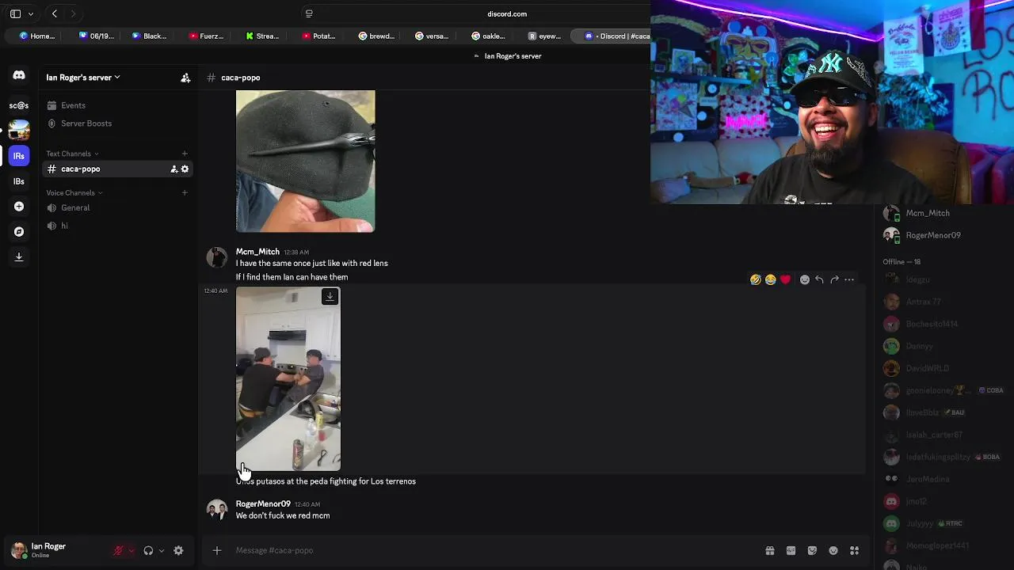Open browser sidebar options chevron

tap(31, 13)
